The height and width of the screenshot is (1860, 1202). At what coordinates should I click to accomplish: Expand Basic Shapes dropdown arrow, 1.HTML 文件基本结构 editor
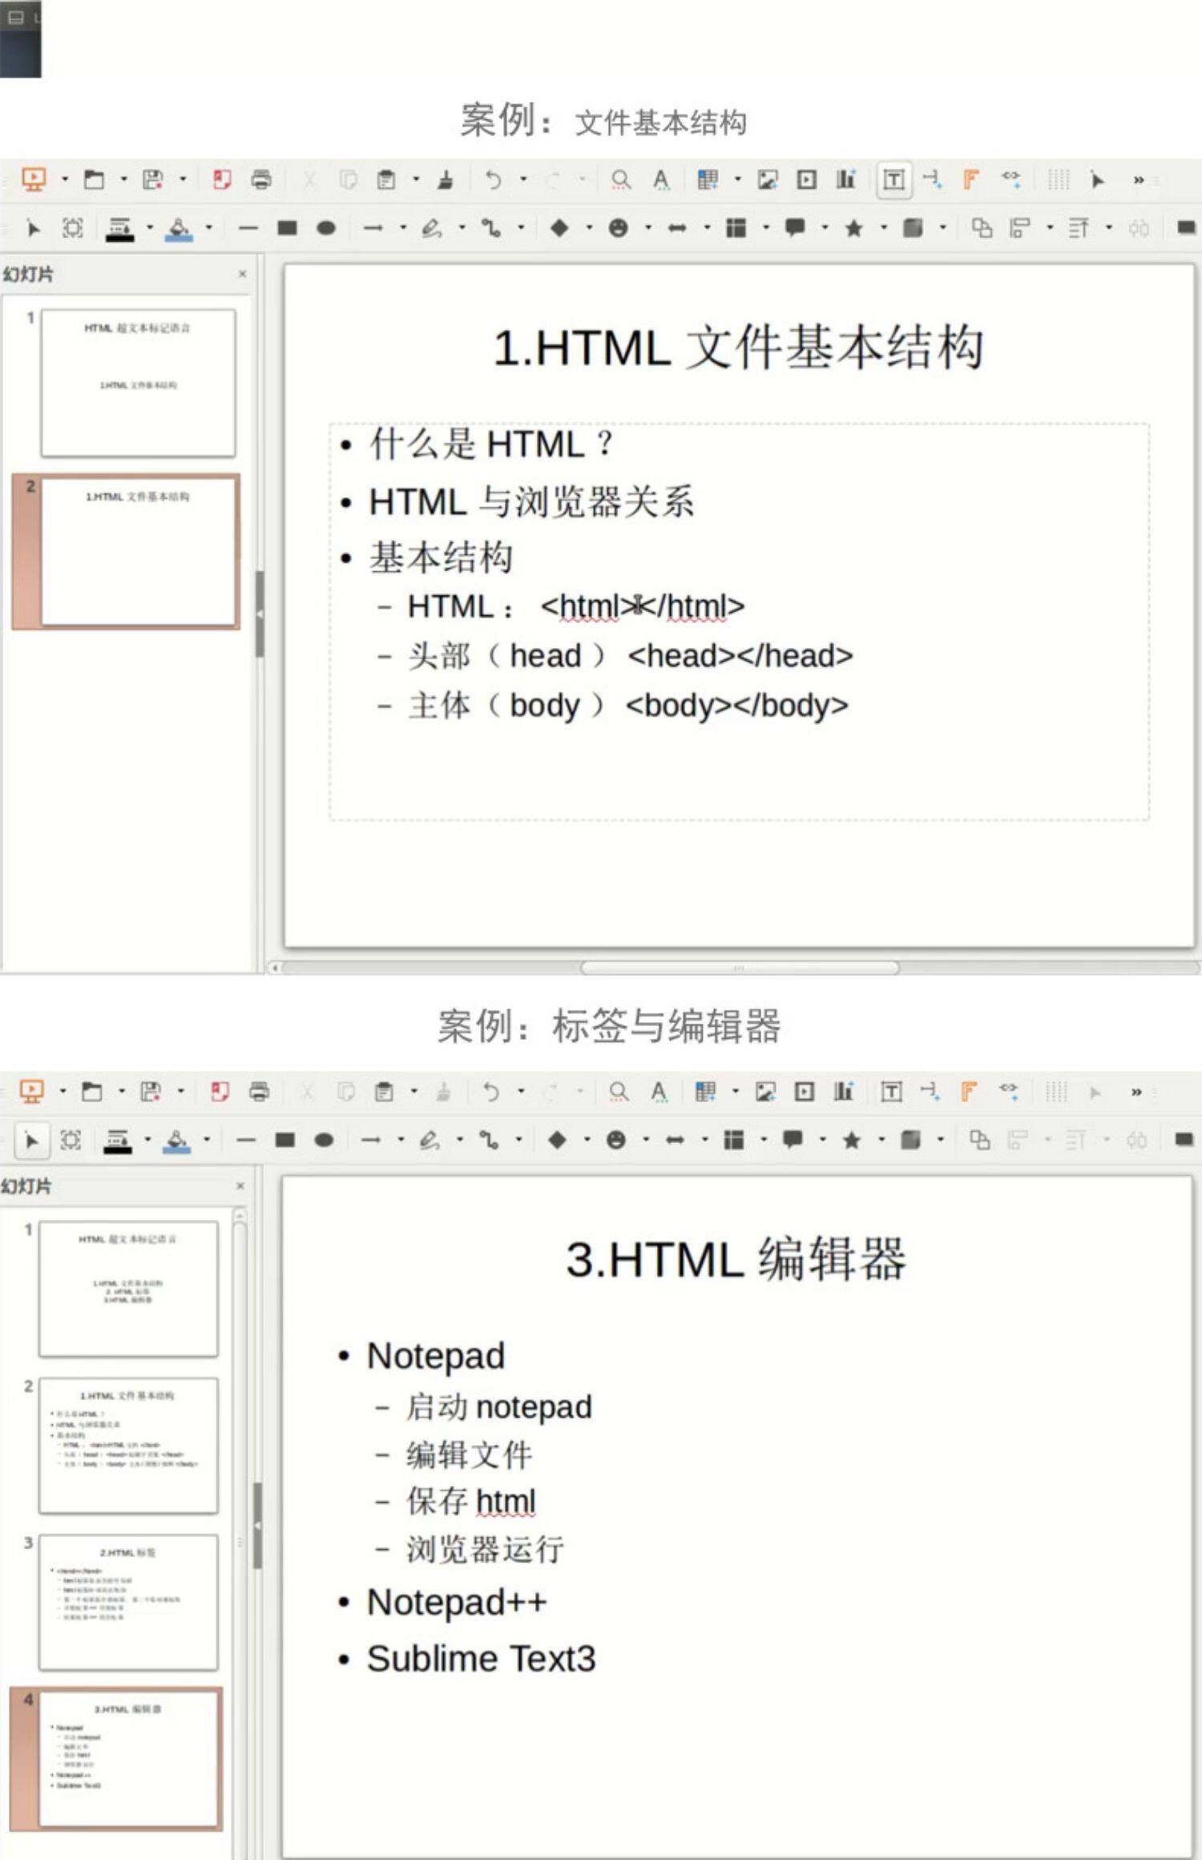point(589,228)
